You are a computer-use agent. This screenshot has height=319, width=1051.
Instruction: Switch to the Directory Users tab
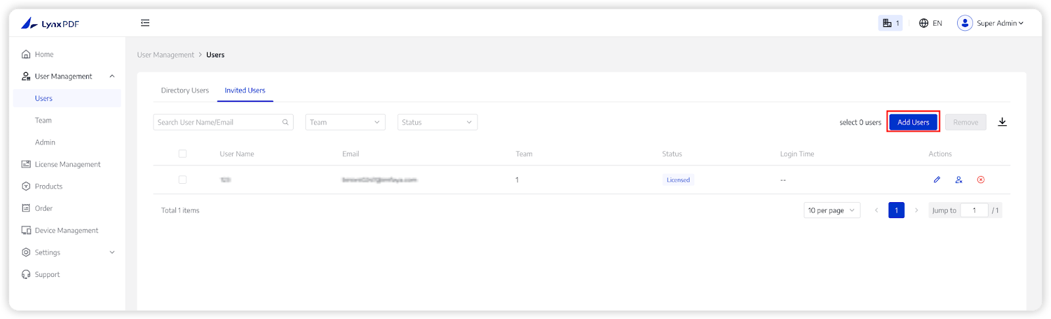tap(185, 91)
